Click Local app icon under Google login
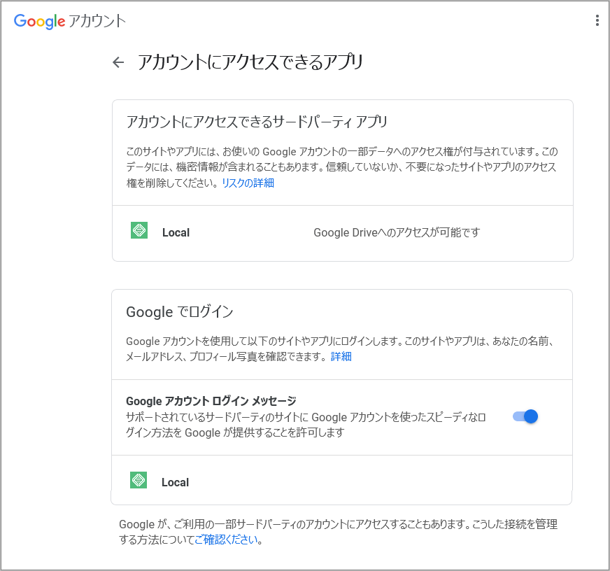Screen dimensions: 610x571 click(138, 480)
